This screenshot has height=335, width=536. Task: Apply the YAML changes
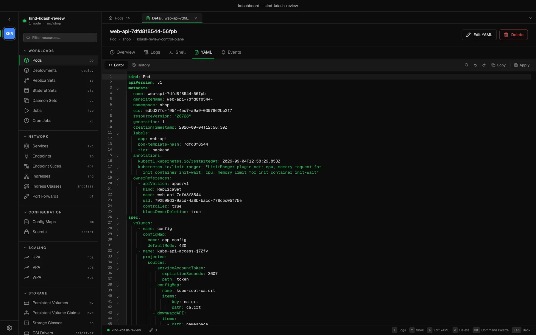tap(522, 65)
